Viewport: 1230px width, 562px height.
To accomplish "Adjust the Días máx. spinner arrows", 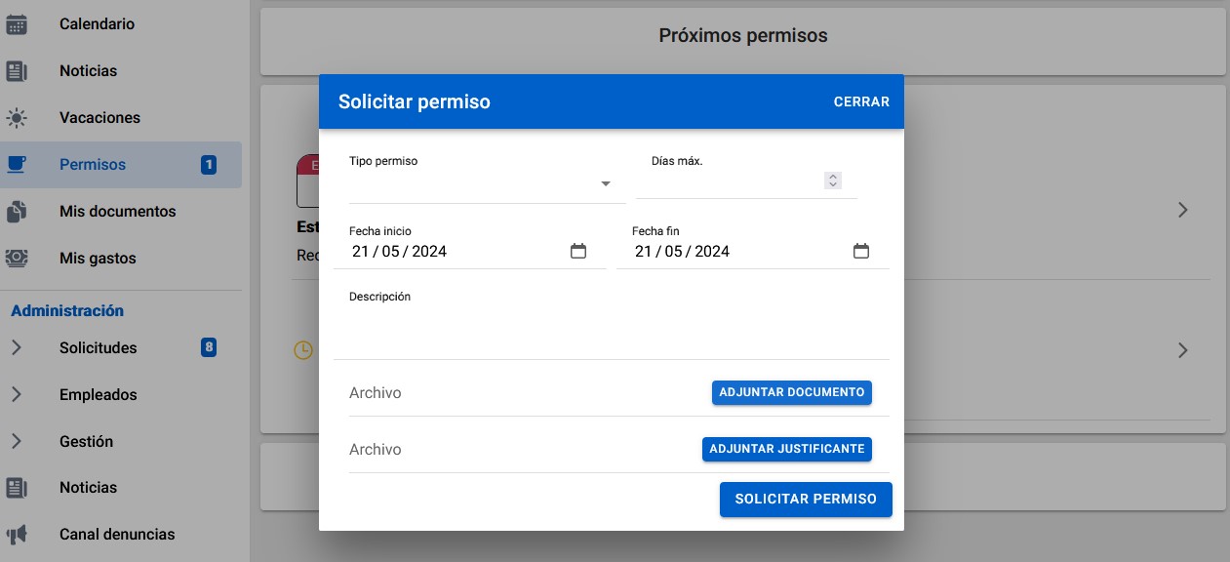I will click(832, 181).
